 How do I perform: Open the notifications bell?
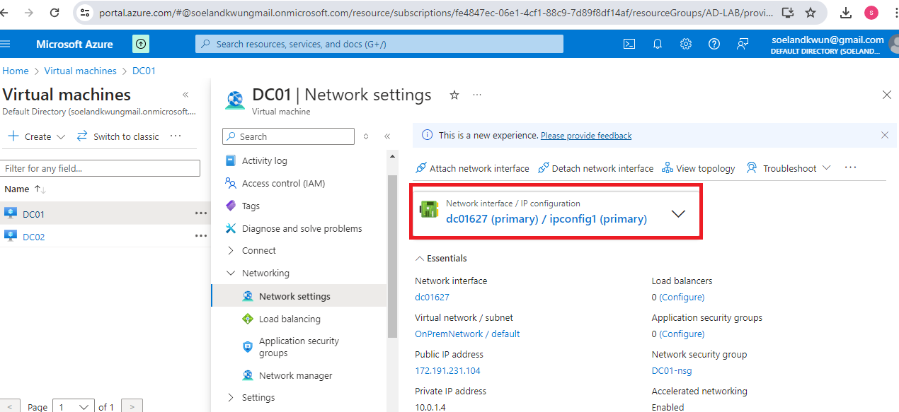point(657,44)
